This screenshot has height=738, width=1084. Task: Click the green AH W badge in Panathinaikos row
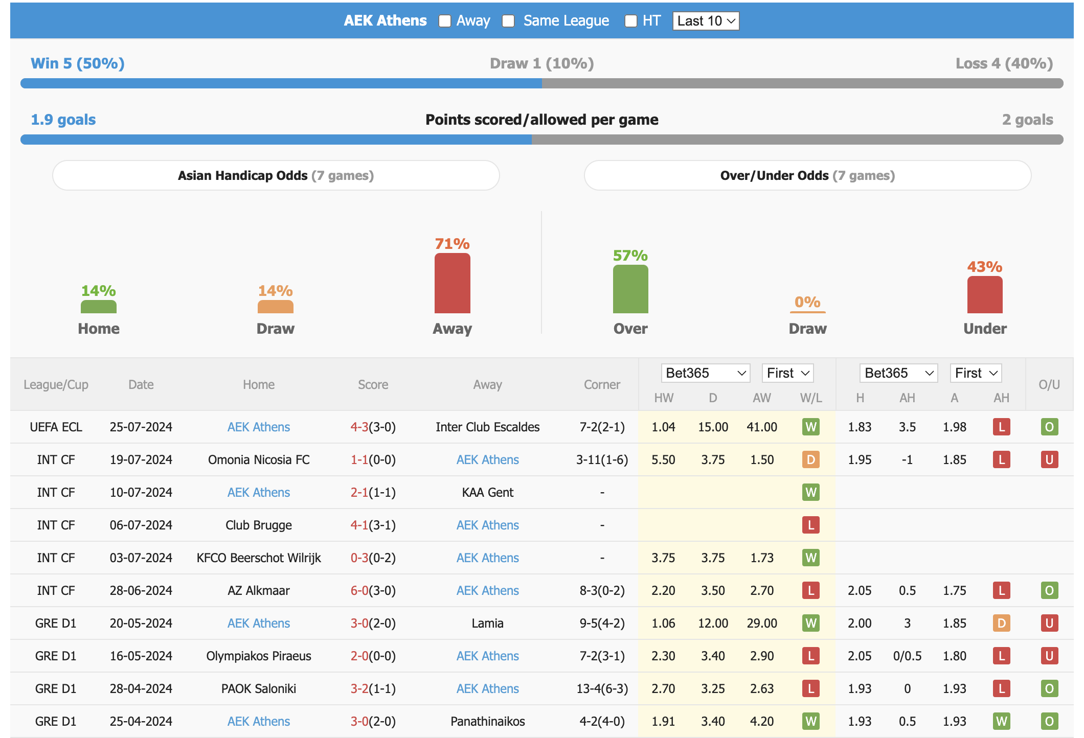(1002, 721)
